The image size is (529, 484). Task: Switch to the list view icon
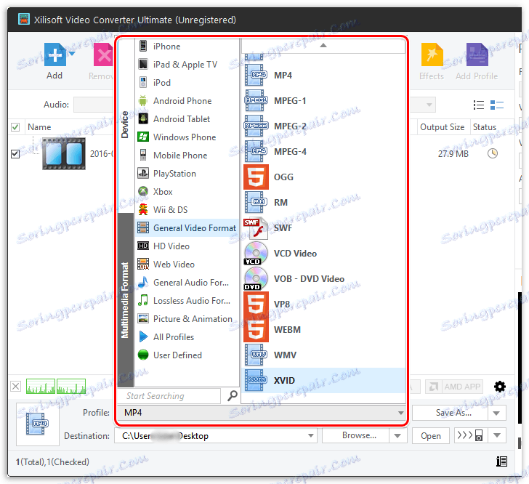tap(478, 105)
